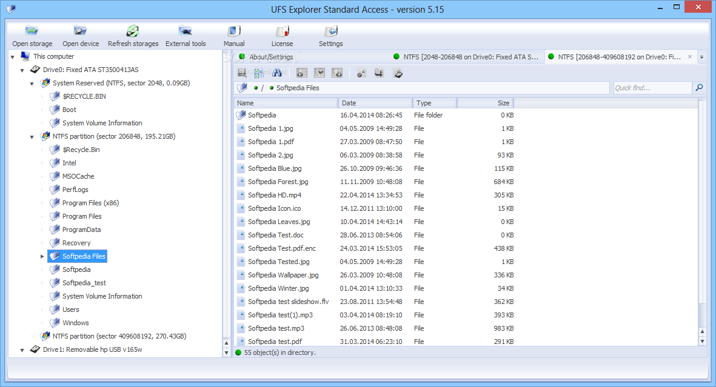
Task: Collapse the Drive1 Removable hp USB node
Action: coord(22,350)
